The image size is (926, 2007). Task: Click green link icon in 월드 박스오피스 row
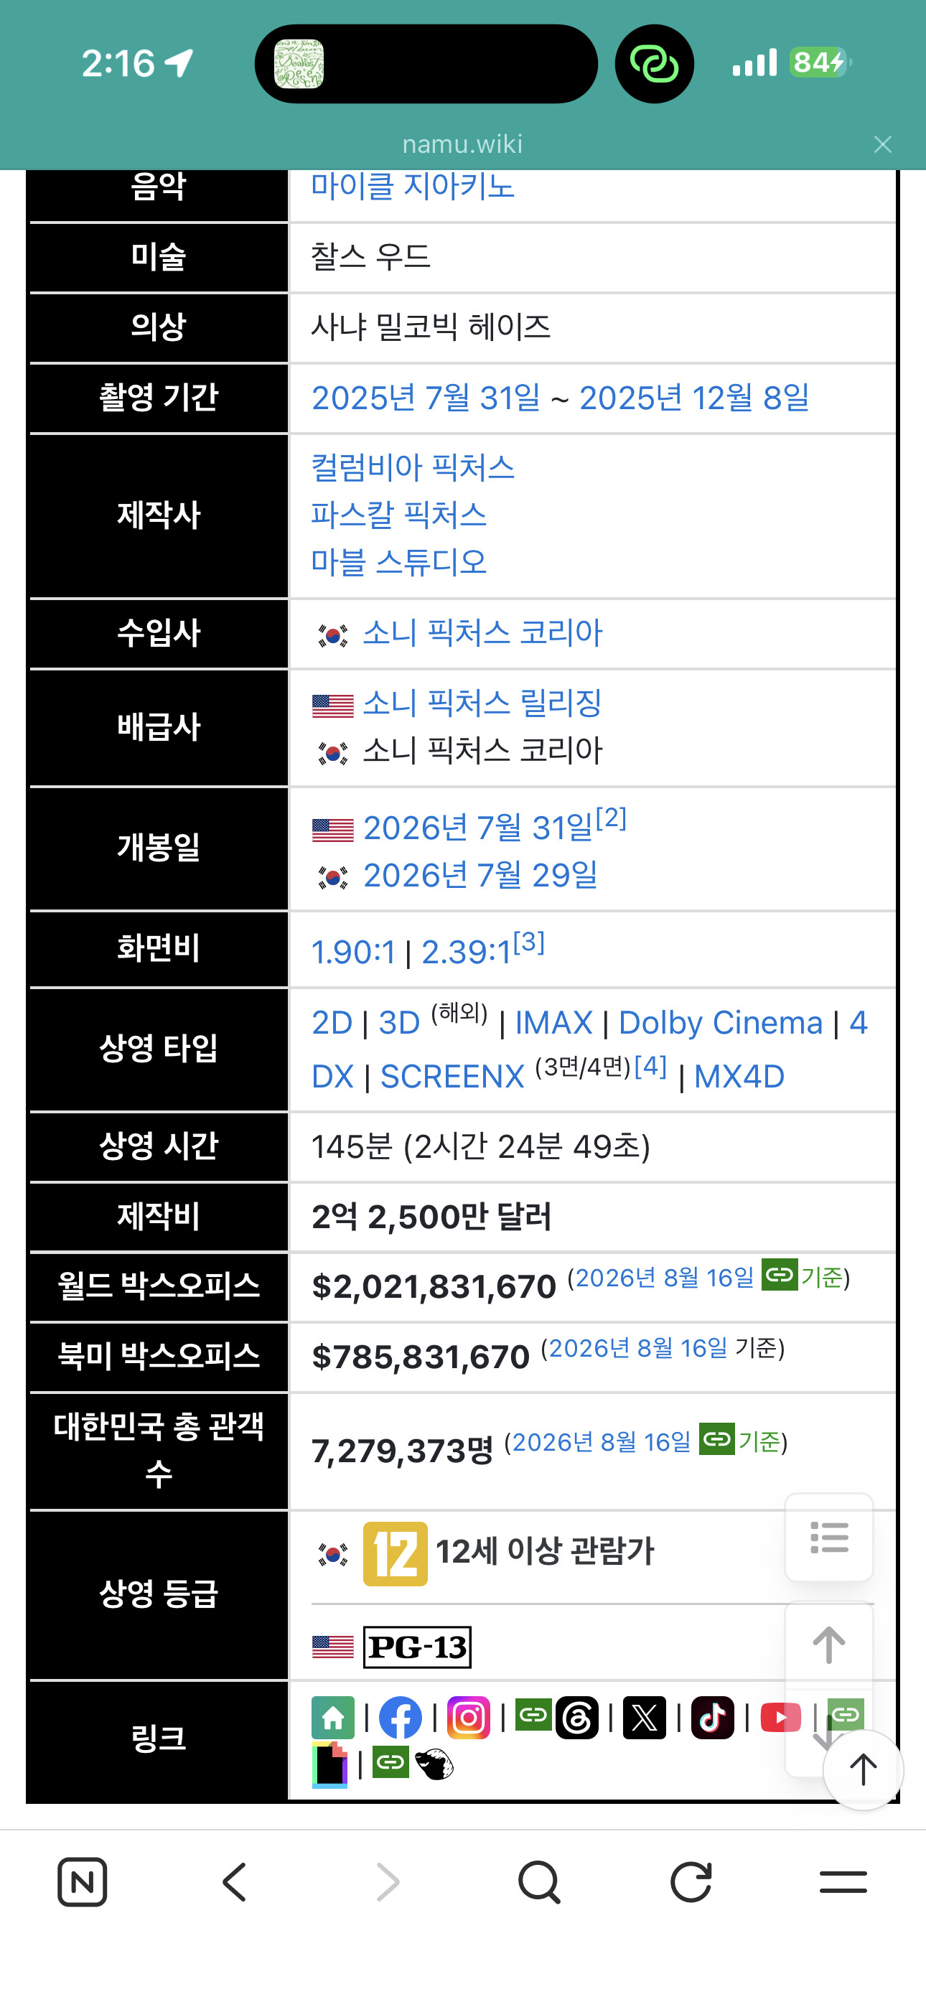780,1275
